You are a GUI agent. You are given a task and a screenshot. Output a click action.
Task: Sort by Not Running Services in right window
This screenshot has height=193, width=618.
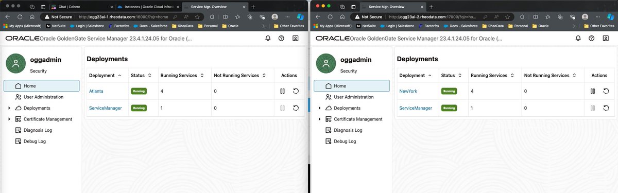575,75
